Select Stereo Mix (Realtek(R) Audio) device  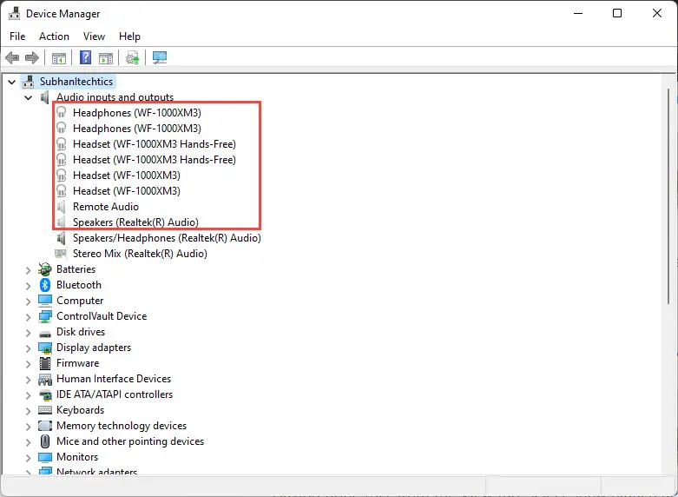(140, 253)
